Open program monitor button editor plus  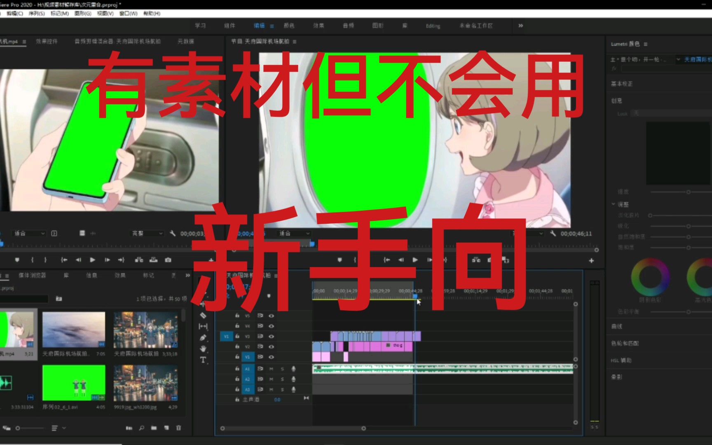coord(591,260)
